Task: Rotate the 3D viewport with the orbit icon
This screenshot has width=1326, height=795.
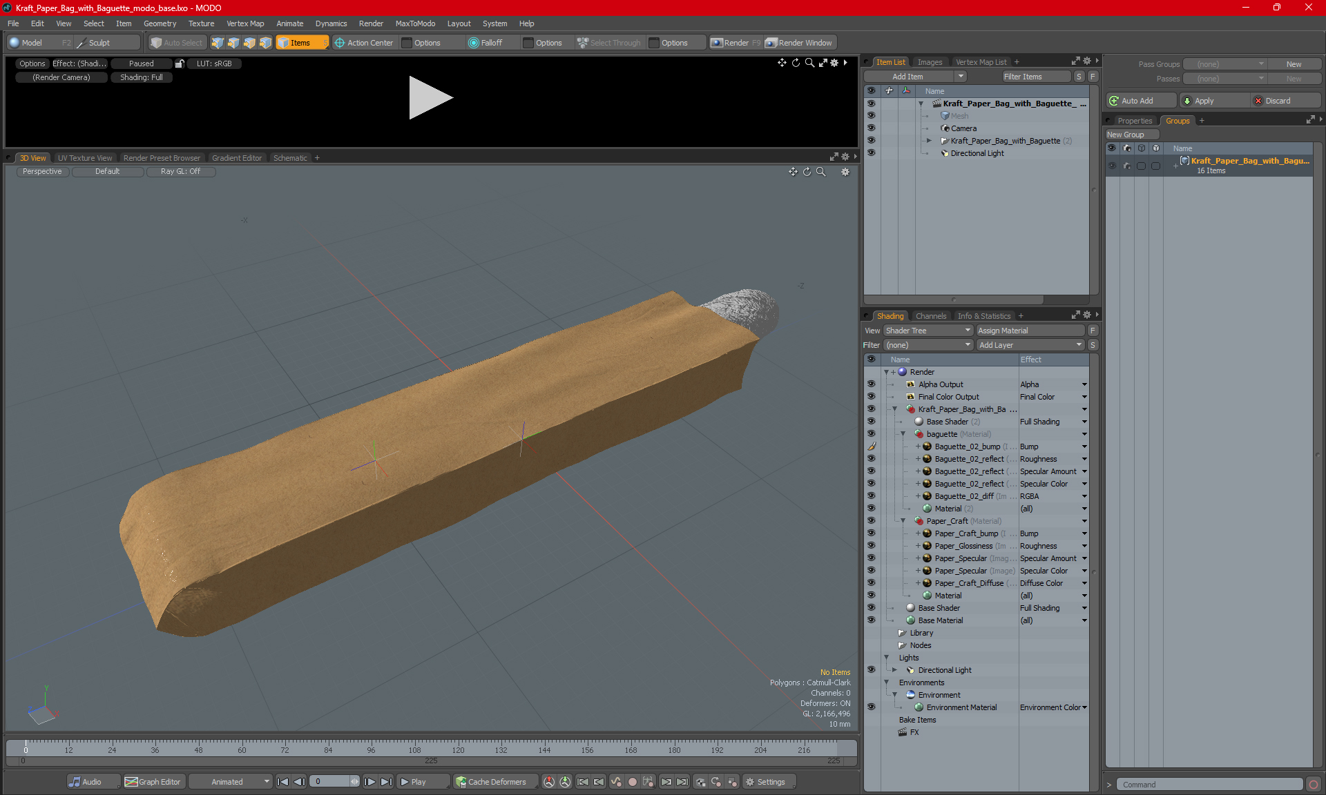Action: pyautogui.click(x=807, y=172)
